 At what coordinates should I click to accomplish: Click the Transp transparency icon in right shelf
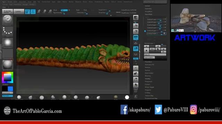click(136, 96)
